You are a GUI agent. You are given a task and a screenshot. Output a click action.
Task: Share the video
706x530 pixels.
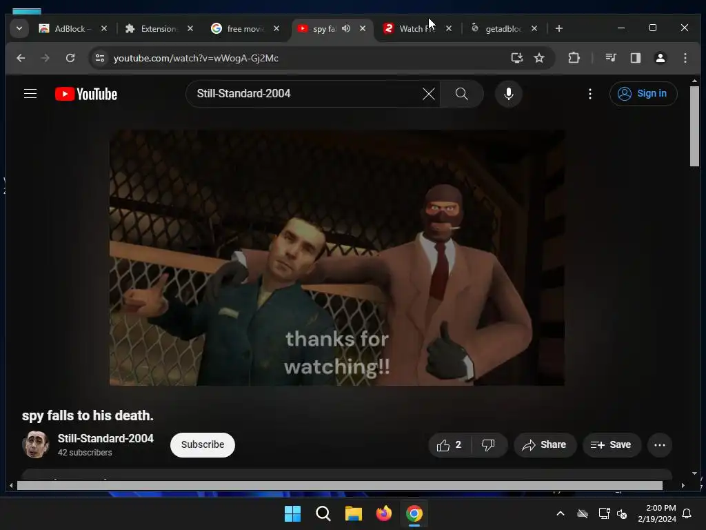point(545,445)
